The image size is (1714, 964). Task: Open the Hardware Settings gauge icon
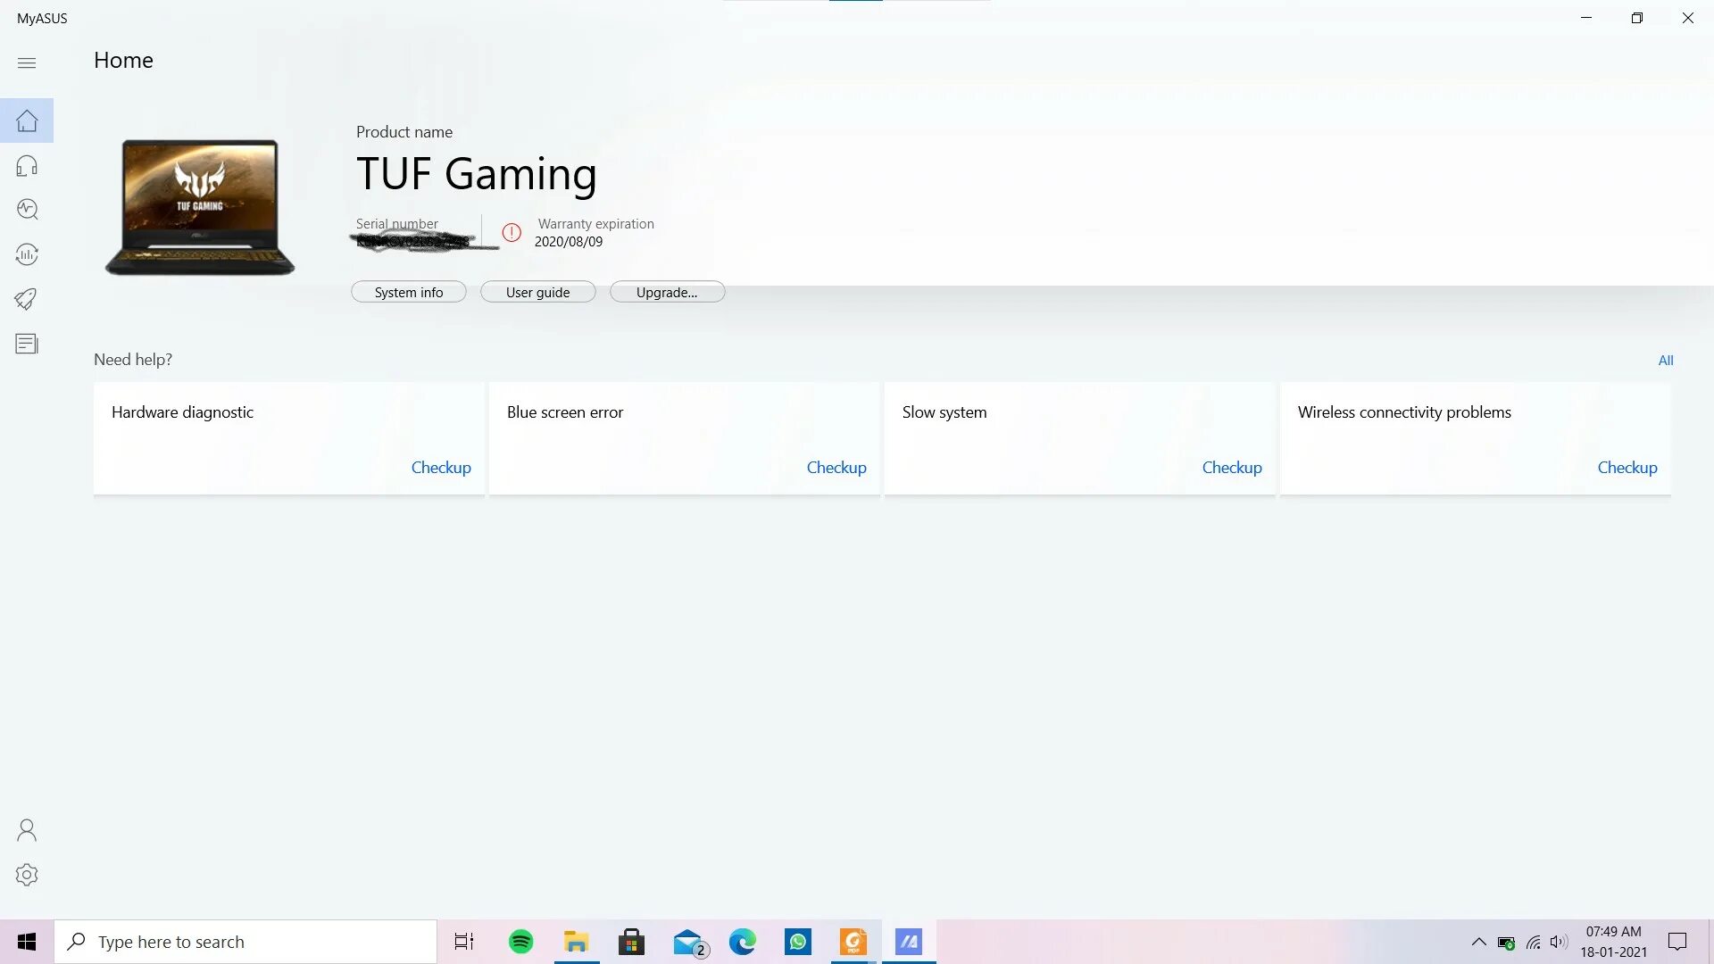click(27, 254)
